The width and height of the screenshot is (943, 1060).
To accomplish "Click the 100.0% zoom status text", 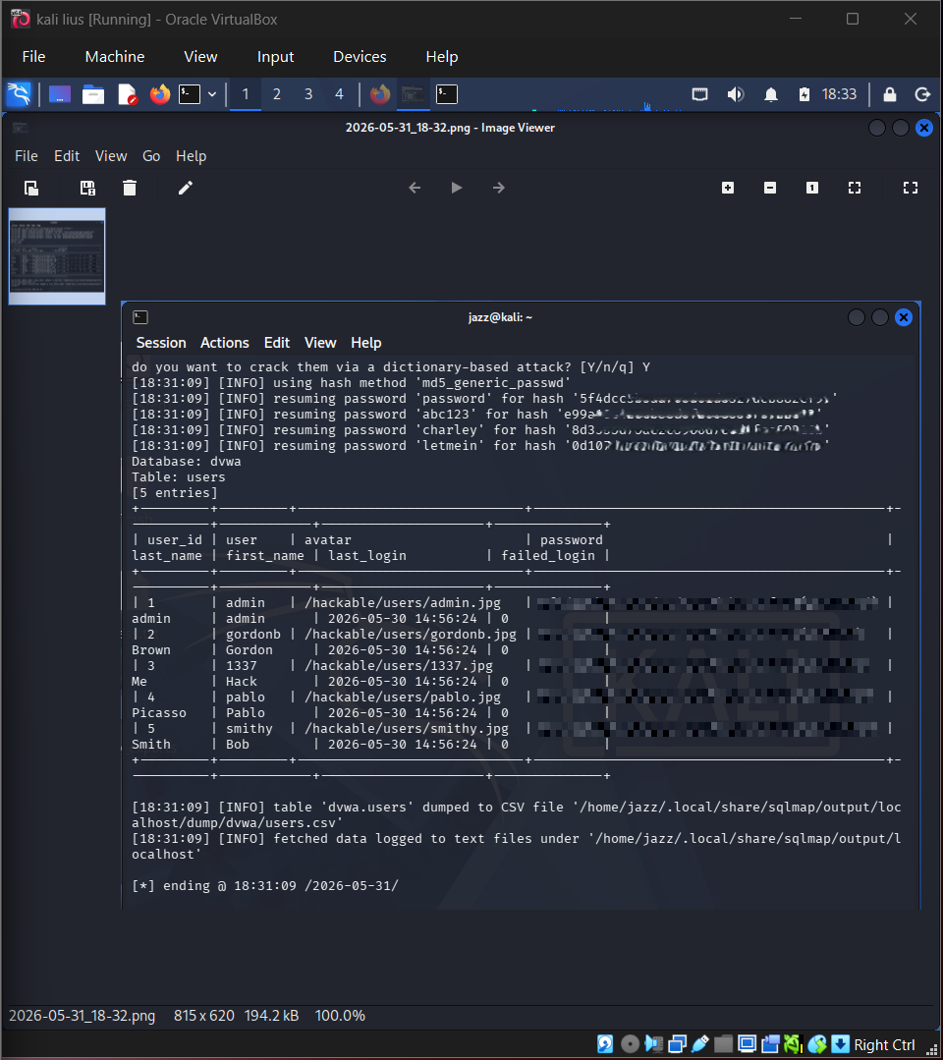I will tap(340, 1016).
